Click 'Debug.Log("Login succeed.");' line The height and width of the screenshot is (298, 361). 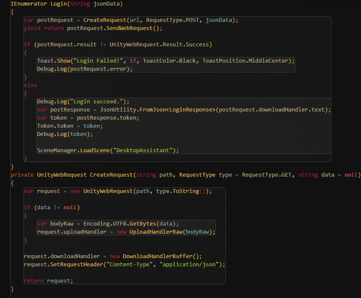(x=83, y=102)
